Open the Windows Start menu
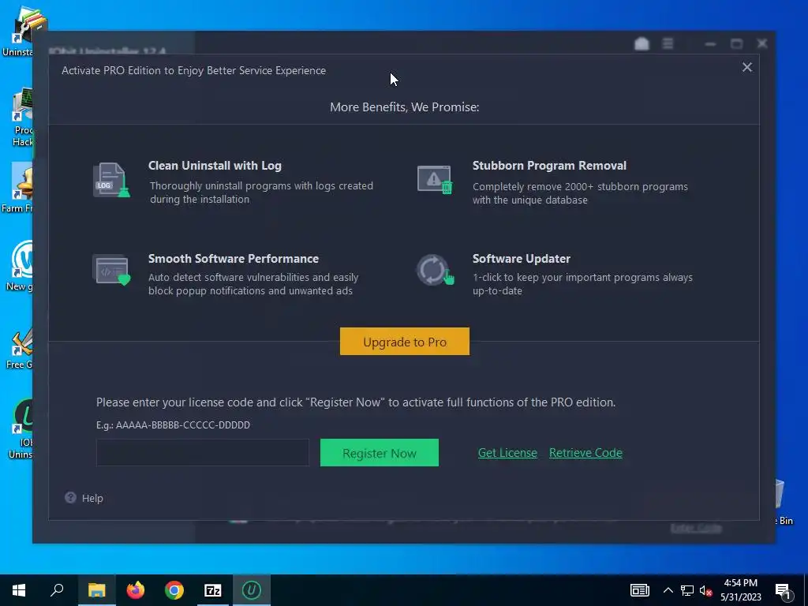This screenshot has height=606, width=808. coord(19,590)
